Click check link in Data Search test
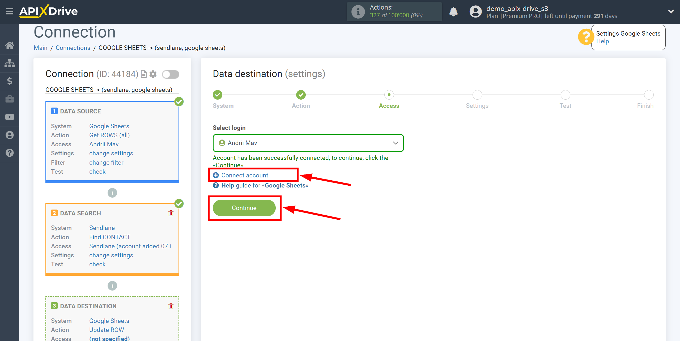Viewport: 680px width, 341px height. click(97, 264)
